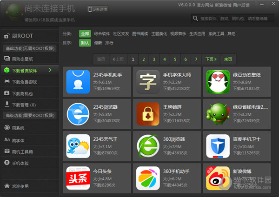The height and width of the screenshot is (197, 279).
Task: Click the search magnifier icon
Action: tap(195, 18)
